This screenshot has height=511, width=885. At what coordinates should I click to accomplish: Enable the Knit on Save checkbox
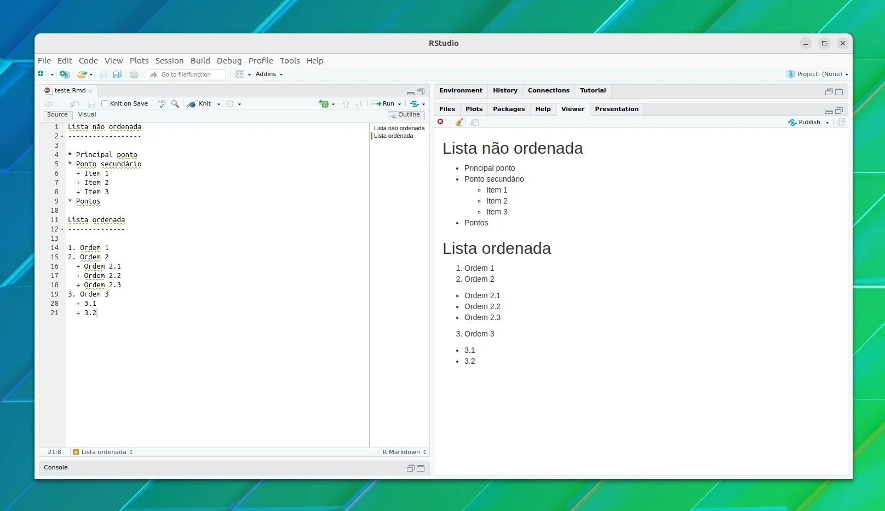click(105, 104)
